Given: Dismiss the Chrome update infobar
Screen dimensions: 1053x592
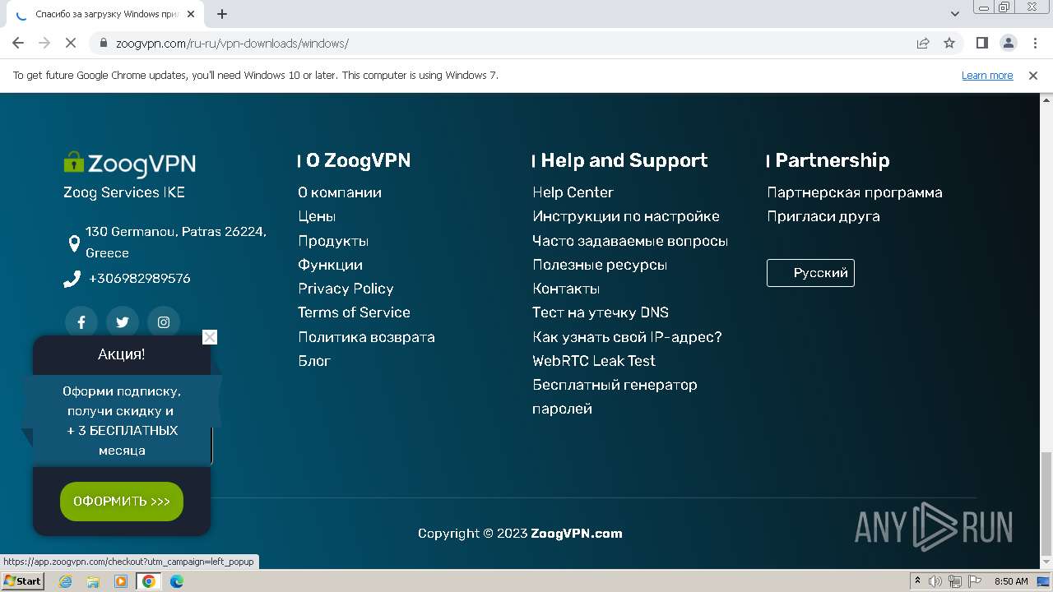Looking at the screenshot, I should [x=1033, y=76].
